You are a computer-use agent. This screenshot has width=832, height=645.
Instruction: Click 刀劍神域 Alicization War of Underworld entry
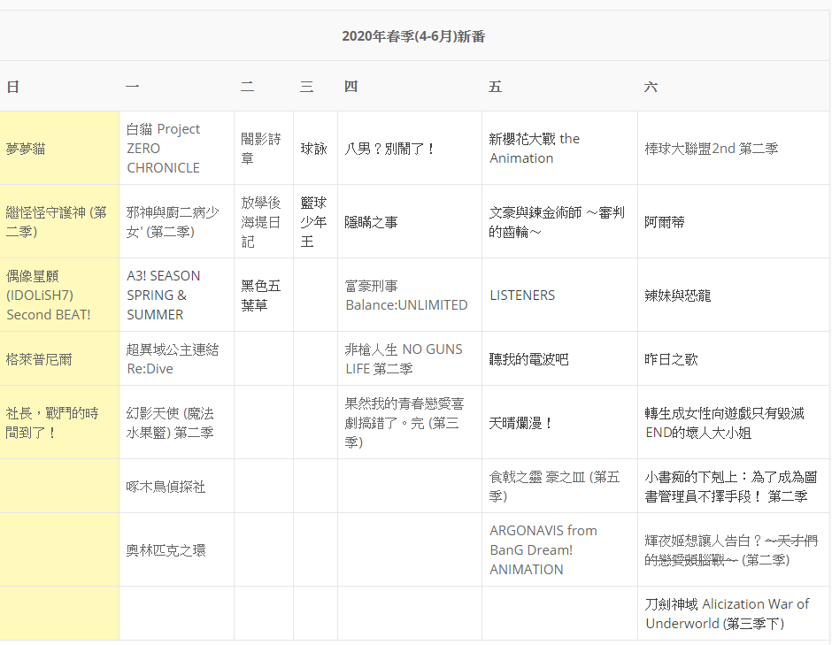pyautogui.click(x=727, y=614)
